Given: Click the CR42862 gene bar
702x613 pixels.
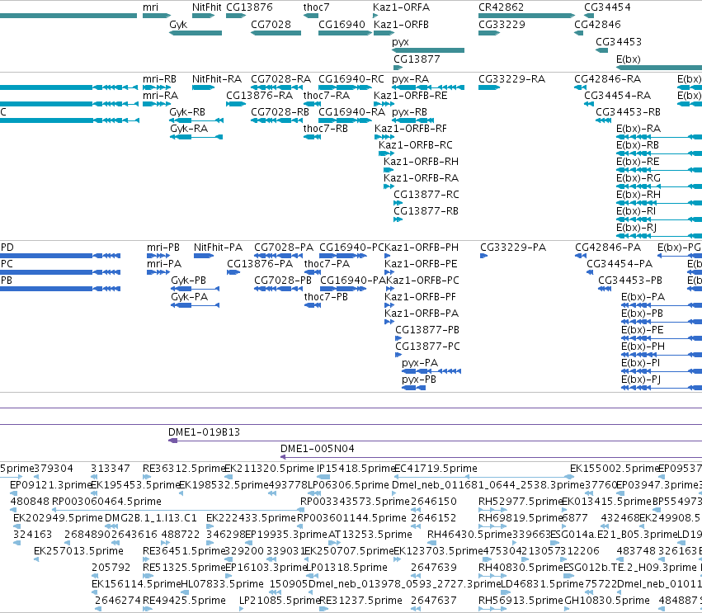Looking at the screenshot, I should 526,16.
